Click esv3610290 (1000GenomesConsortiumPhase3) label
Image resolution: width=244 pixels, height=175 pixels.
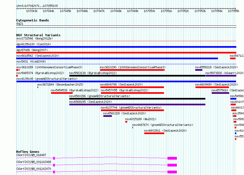pyautogui.click(x=133, y=67)
